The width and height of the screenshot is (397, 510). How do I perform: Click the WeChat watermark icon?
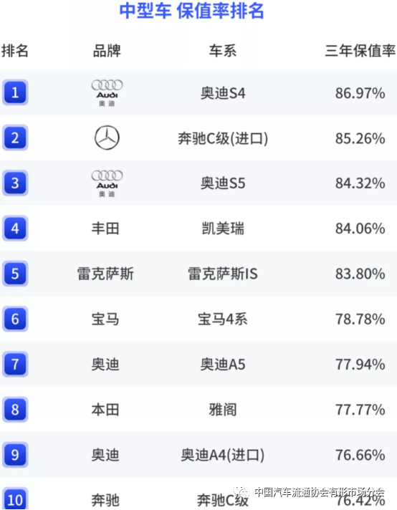click(241, 491)
